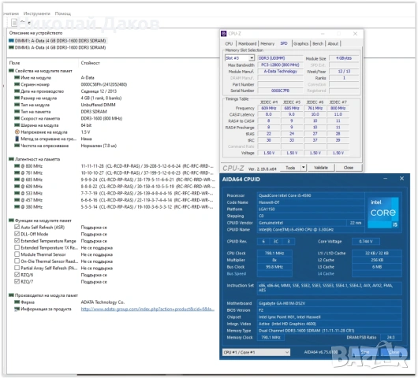The height and width of the screenshot is (378, 418).
Task: Open the Slot #3 memory slot dropdown
Action: (x=240, y=58)
